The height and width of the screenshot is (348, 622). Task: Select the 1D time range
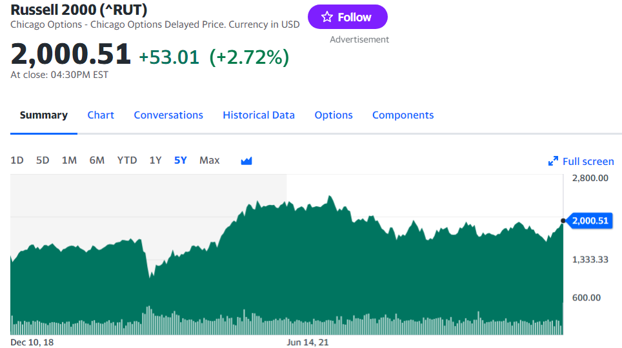[x=17, y=160]
